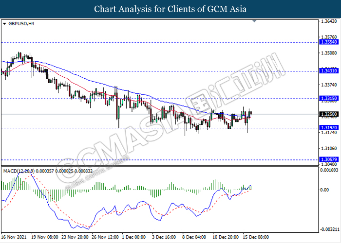Screen dimensions: 341x243
Task: Click the 1.35080 price axis value
Action: click(x=329, y=53)
